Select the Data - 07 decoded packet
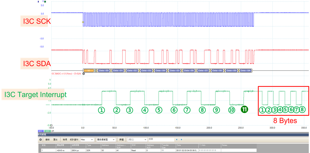 pyautogui.click(x=203, y=70)
